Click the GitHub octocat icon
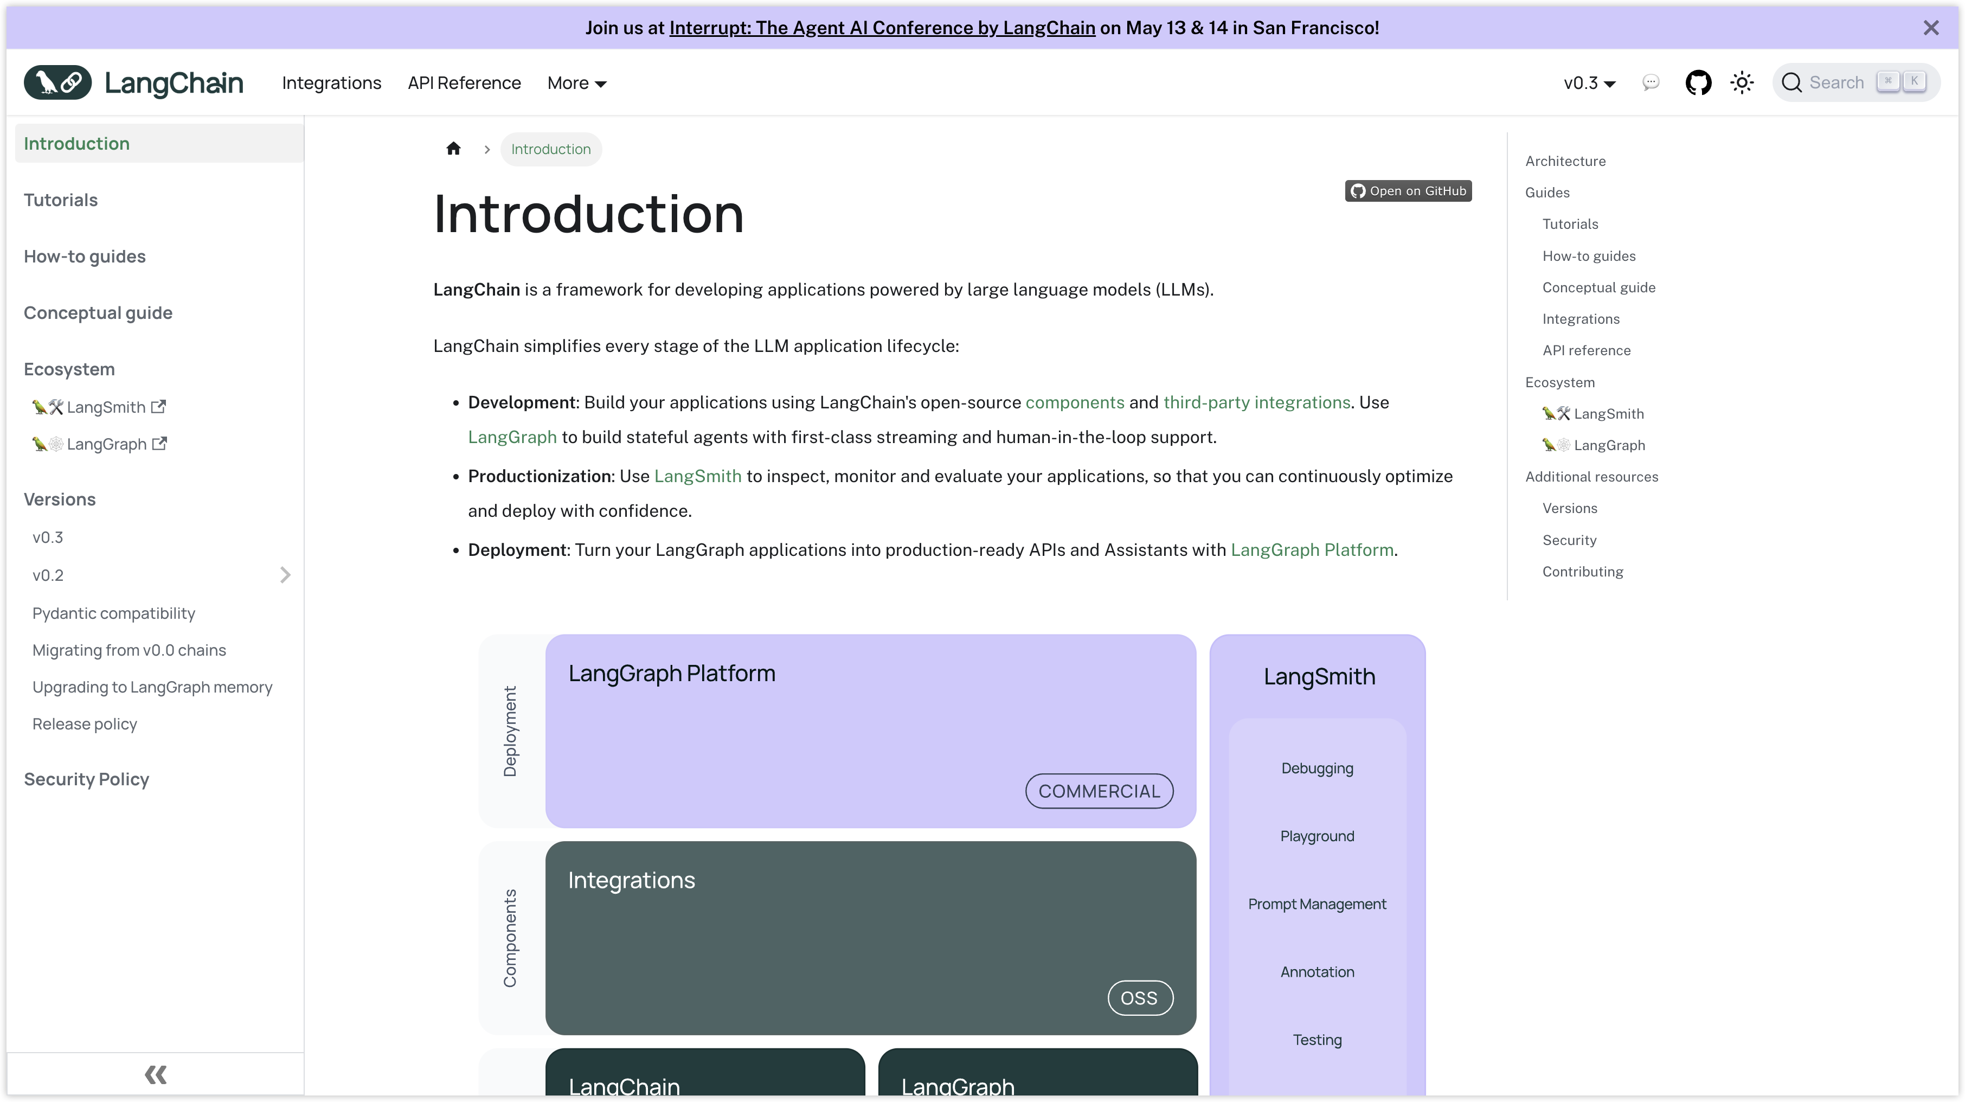Screen dimensions: 1965x1102 pyautogui.click(x=1698, y=82)
